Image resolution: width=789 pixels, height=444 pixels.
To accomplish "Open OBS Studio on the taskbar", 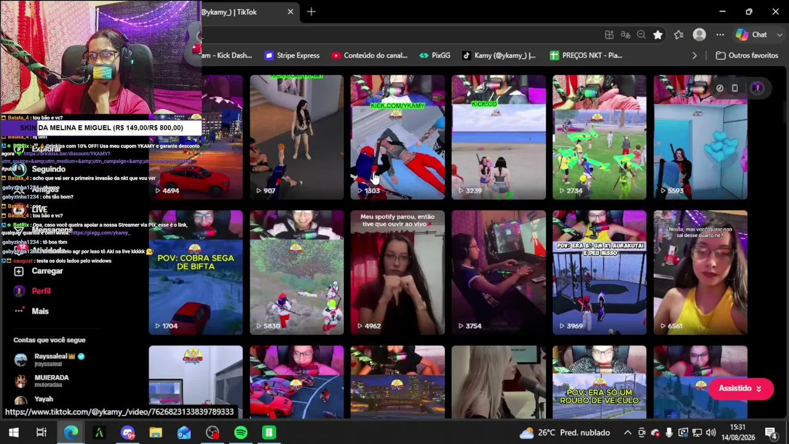I will pyautogui.click(x=213, y=433).
